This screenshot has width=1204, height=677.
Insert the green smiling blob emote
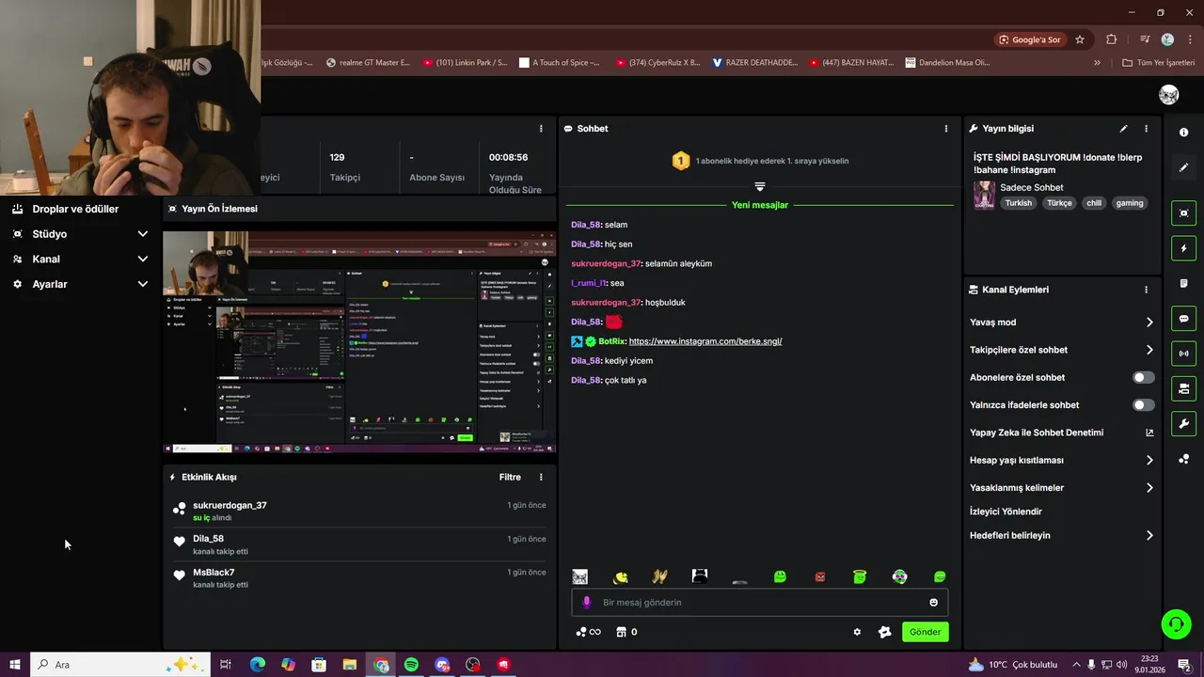780,576
